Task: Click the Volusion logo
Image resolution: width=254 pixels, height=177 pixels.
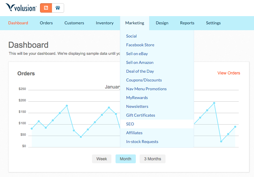Action: (21, 8)
